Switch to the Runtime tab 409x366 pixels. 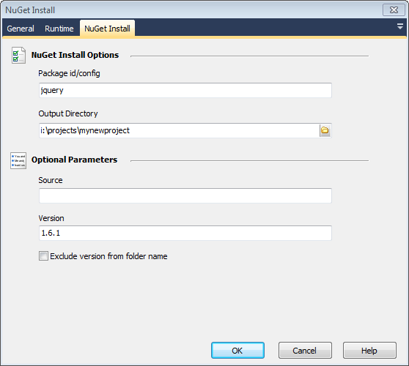tap(59, 29)
